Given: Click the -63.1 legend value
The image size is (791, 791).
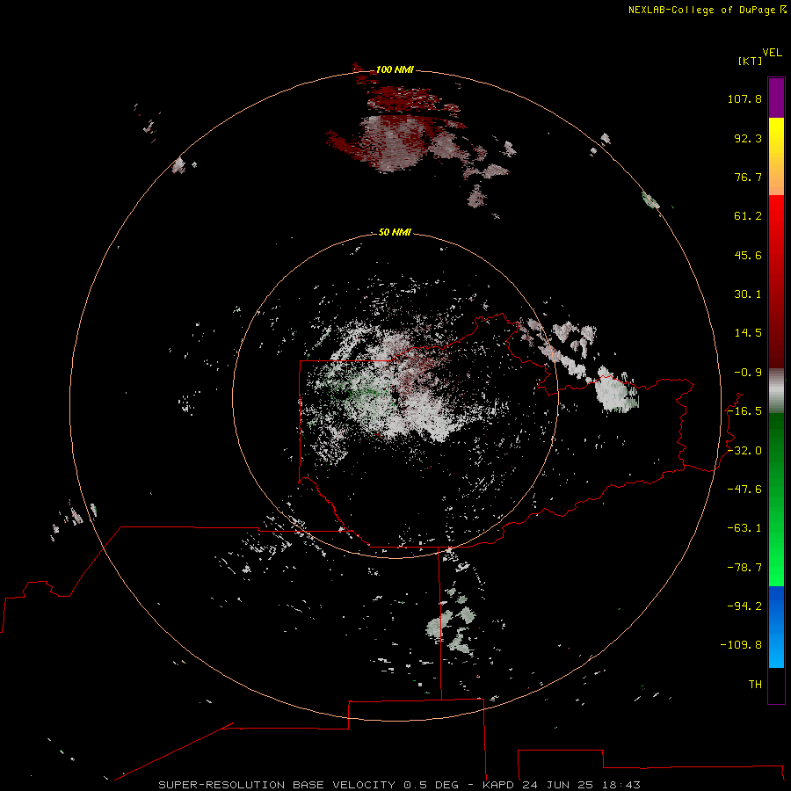Looking at the screenshot, I should [x=744, y=528].
